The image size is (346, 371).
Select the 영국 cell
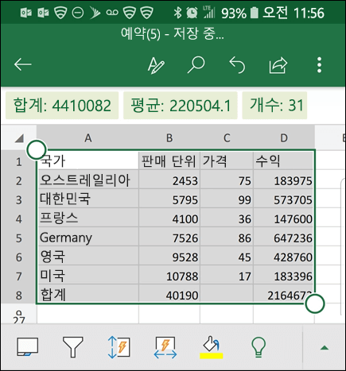88,256
